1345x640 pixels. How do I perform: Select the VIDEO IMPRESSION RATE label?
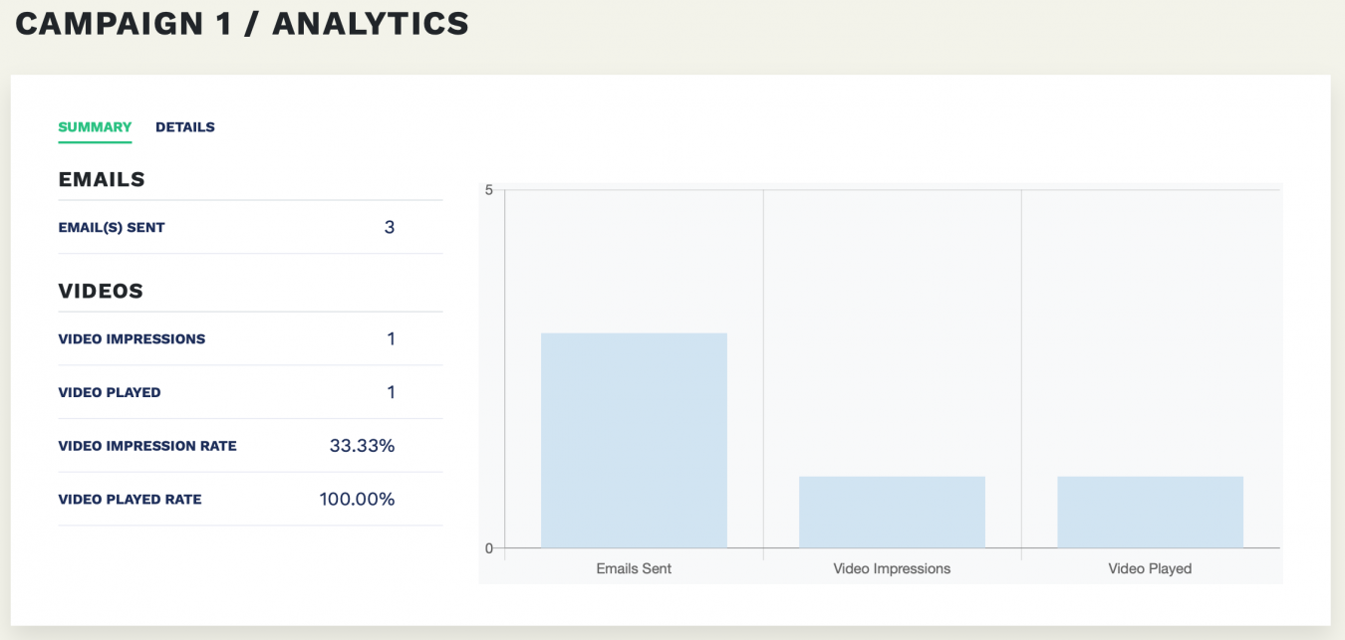tap(147, 446)
